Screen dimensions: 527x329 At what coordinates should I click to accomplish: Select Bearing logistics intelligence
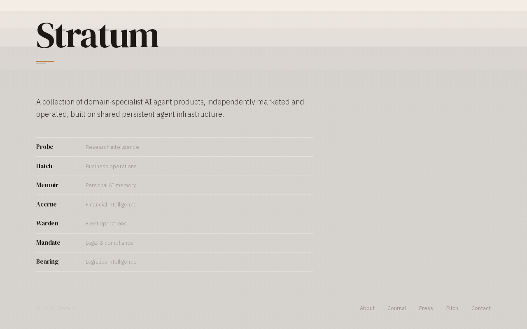(x=47, y=262)
